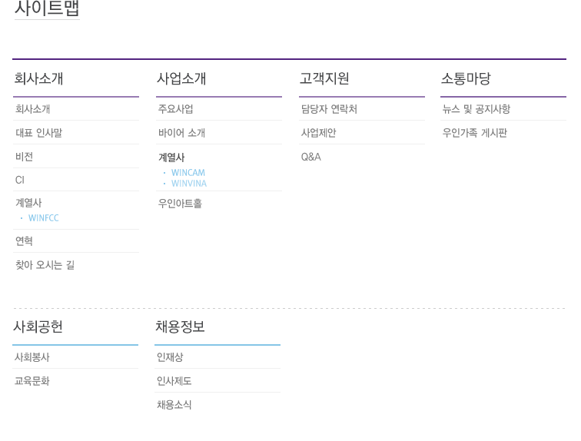Visit the 우인아트홀 link
Screen dimensions: 581x441
click(x=180, y=204)
